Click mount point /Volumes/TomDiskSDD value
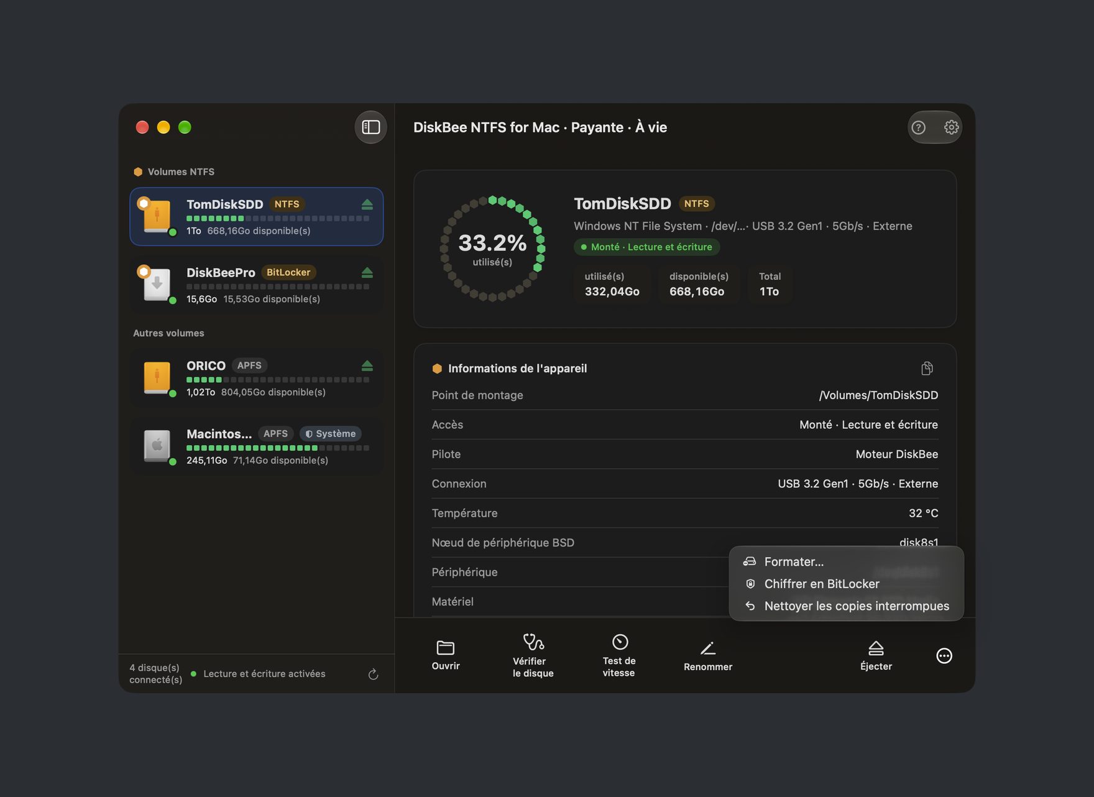 878,395
